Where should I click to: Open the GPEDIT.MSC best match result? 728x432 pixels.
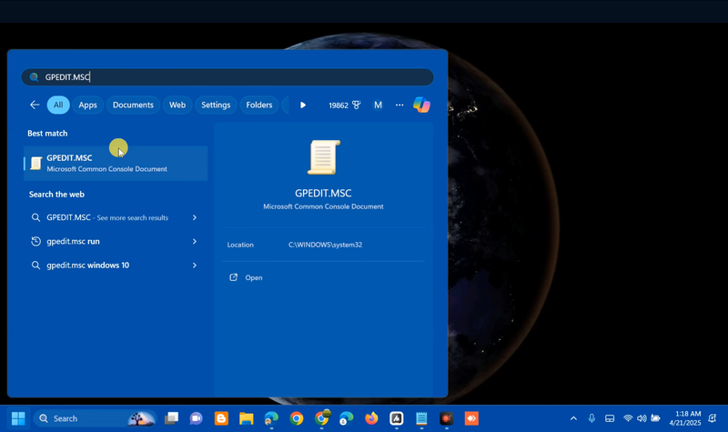tap(116, 164)
